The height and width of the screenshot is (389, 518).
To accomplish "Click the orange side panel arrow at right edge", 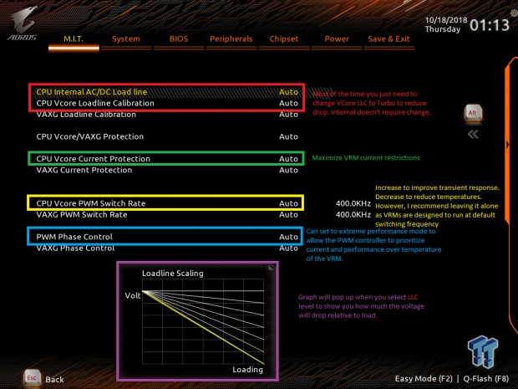I will 507,145.
